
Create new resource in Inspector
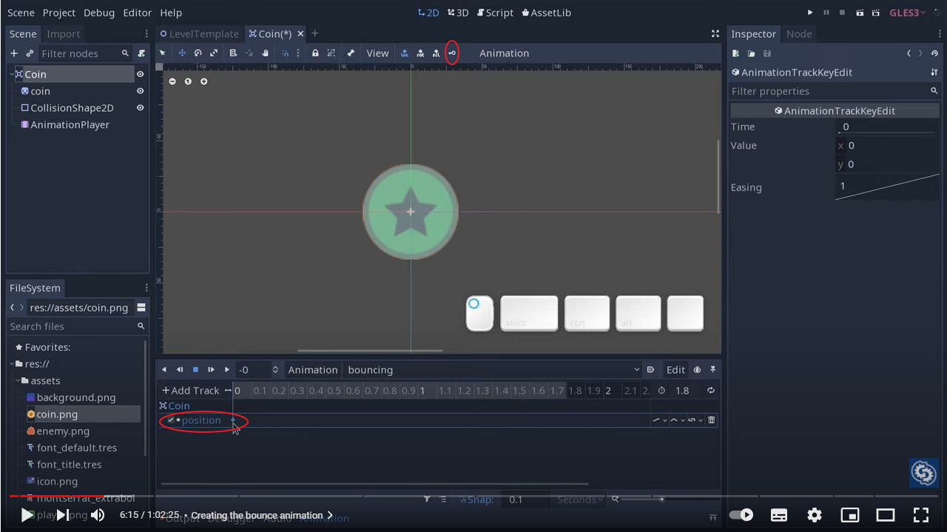point(735,53)
